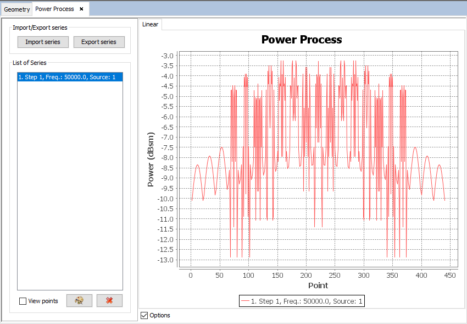Image resolution: width=467 pixels, height=324 pixels.
Task: Open the Linear chart tab
Action: [x=150, y=24]
